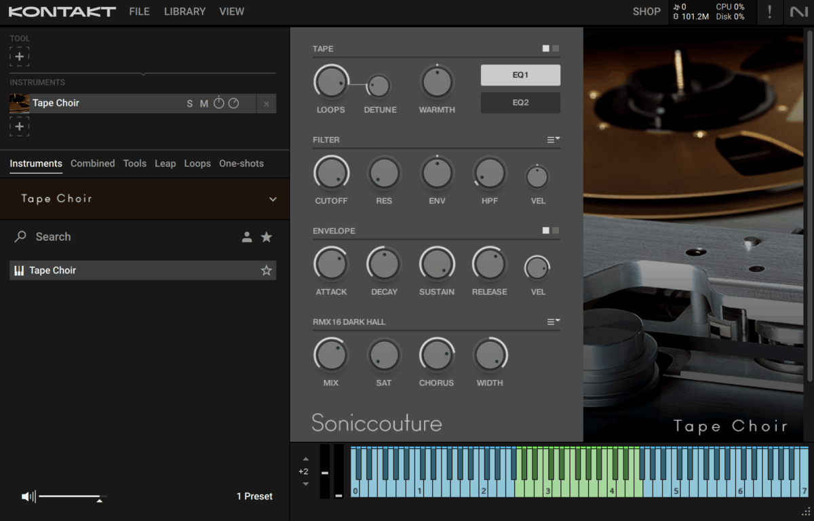This screenshot has width=814, height=521.
Task: Click the CHORUS knob
Action: pyautogui.click(x=437, y=355)
